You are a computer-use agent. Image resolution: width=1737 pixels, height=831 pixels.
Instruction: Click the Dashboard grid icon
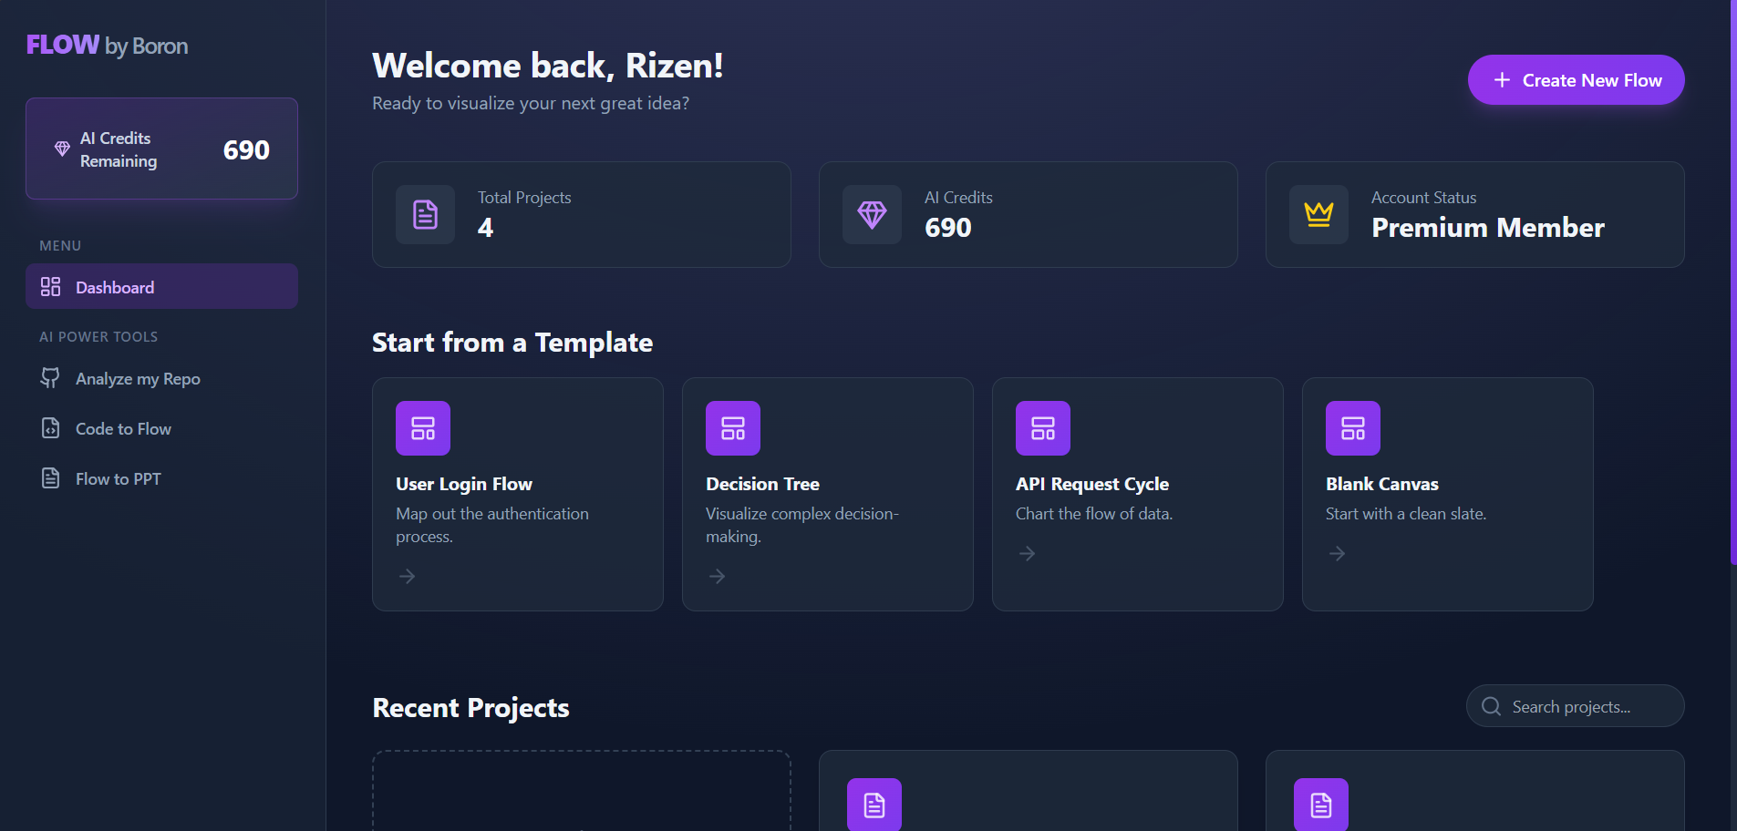pos(52,286)
